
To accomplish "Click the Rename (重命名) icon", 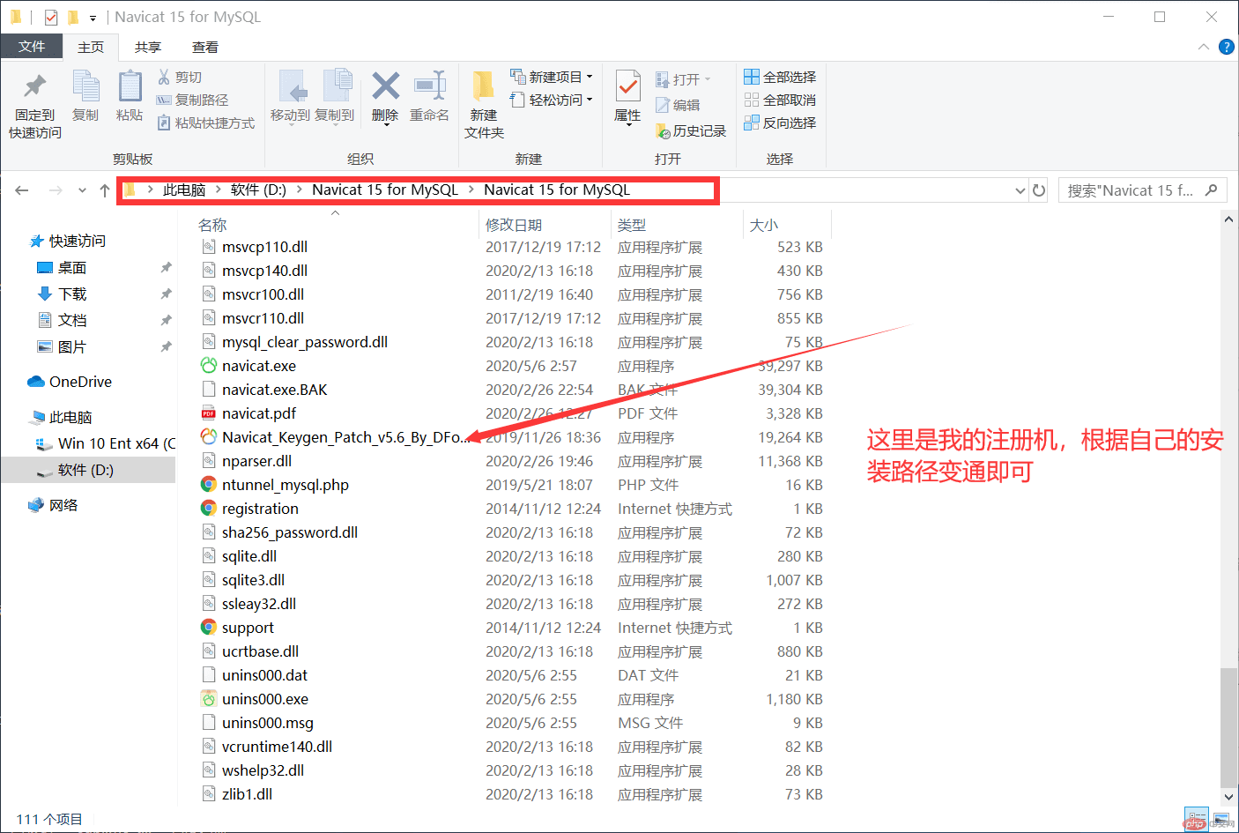I will (x=429, y=86).
